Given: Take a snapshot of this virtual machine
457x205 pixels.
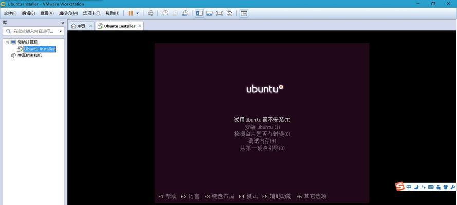Looking at the screenshot, I should pyautogui.click(x=165, y=13).
